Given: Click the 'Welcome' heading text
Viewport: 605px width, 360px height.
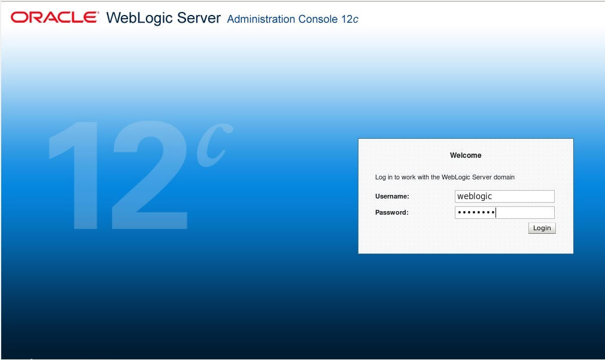Looking at the screenshot, I should click(x=466, y=155).
